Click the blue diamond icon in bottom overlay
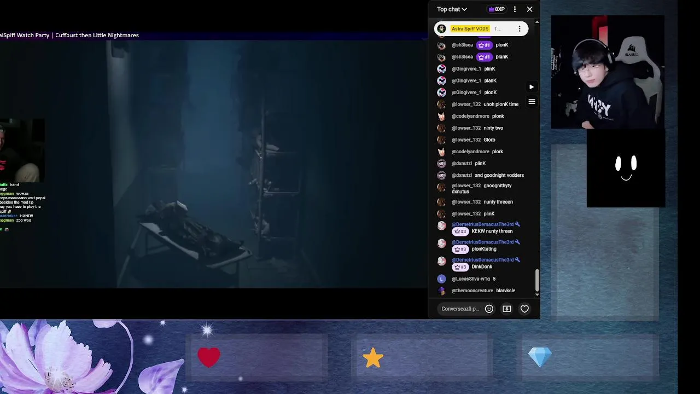 pos(540,358)
